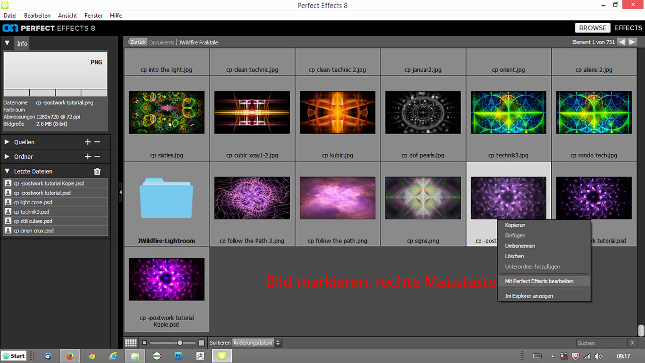Clear Letzte Dateien with trash icon

tap(97, 171)
